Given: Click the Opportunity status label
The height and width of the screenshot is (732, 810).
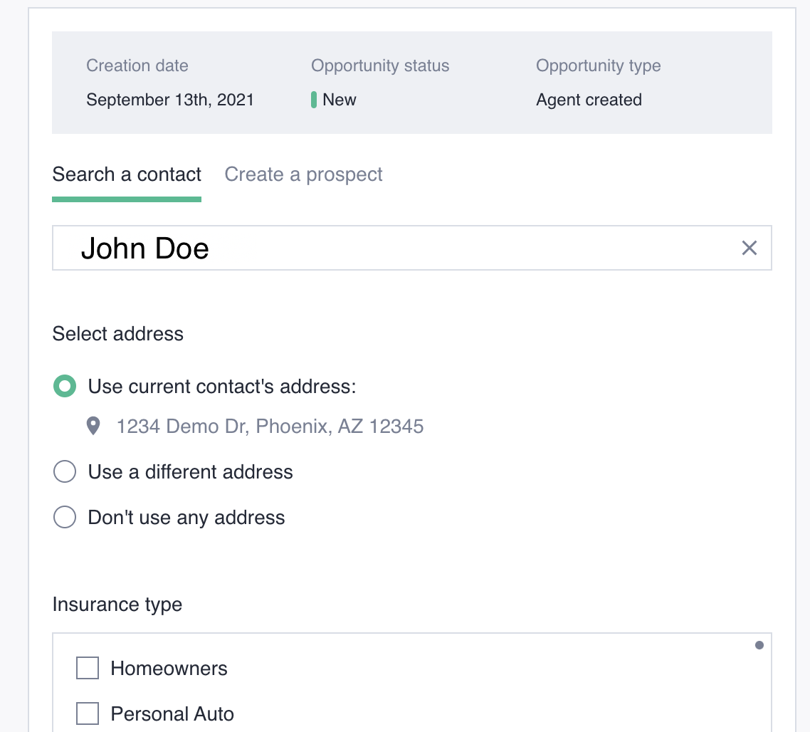Looking at the screenshot, I should click(x=380, y=66).
